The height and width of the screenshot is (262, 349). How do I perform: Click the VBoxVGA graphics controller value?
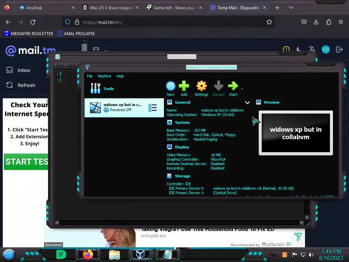(x=218, y=159)
